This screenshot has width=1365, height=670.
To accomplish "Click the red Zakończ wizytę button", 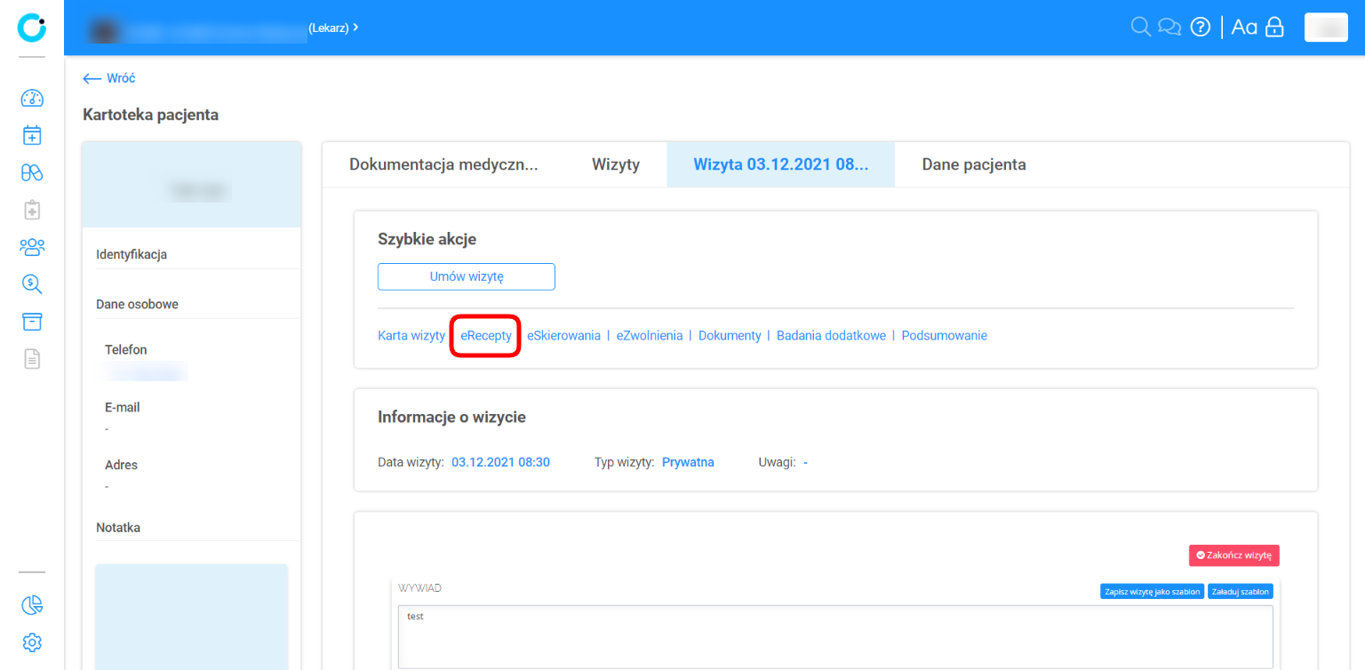I will pyautogui.click(x=1233, y=555).
